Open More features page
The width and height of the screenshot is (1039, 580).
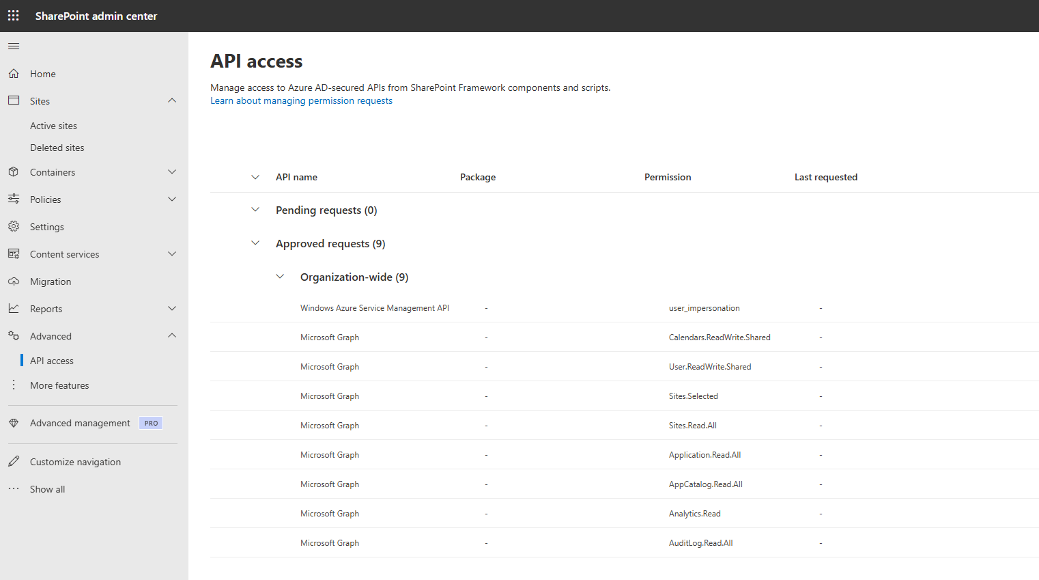coord(59,385)
